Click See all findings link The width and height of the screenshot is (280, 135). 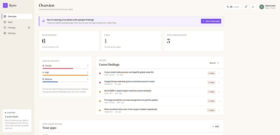pos(214,63)
